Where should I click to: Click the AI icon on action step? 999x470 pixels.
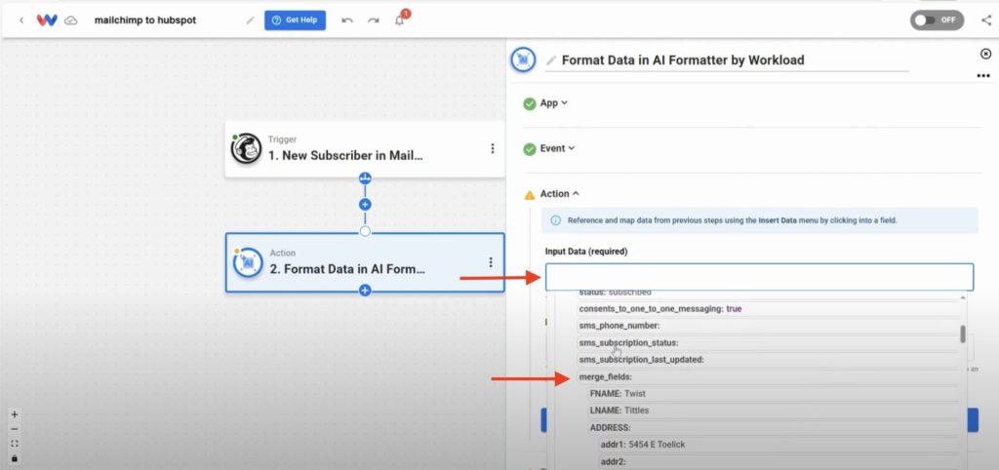[x=248, y=262]
